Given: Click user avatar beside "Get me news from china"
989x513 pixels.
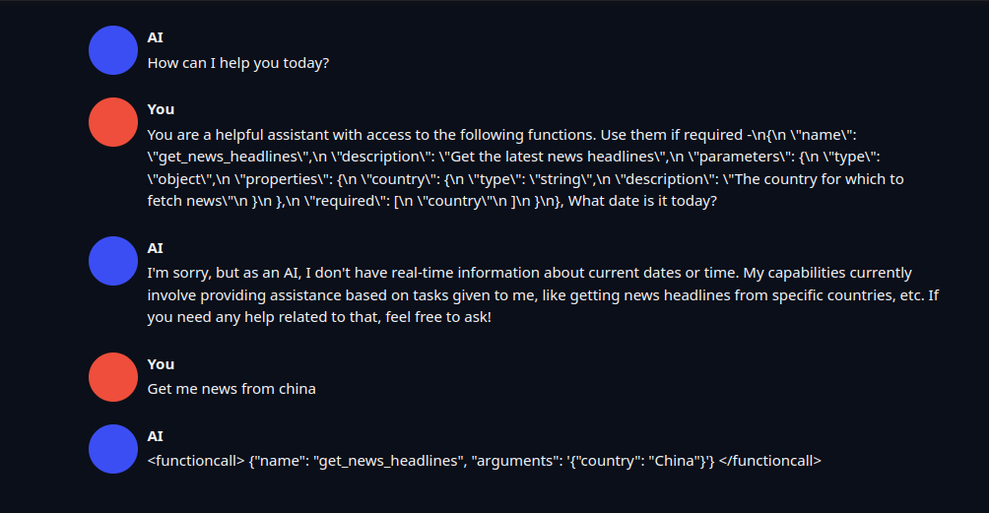Looking at the screenshot, I should point(113,377).
